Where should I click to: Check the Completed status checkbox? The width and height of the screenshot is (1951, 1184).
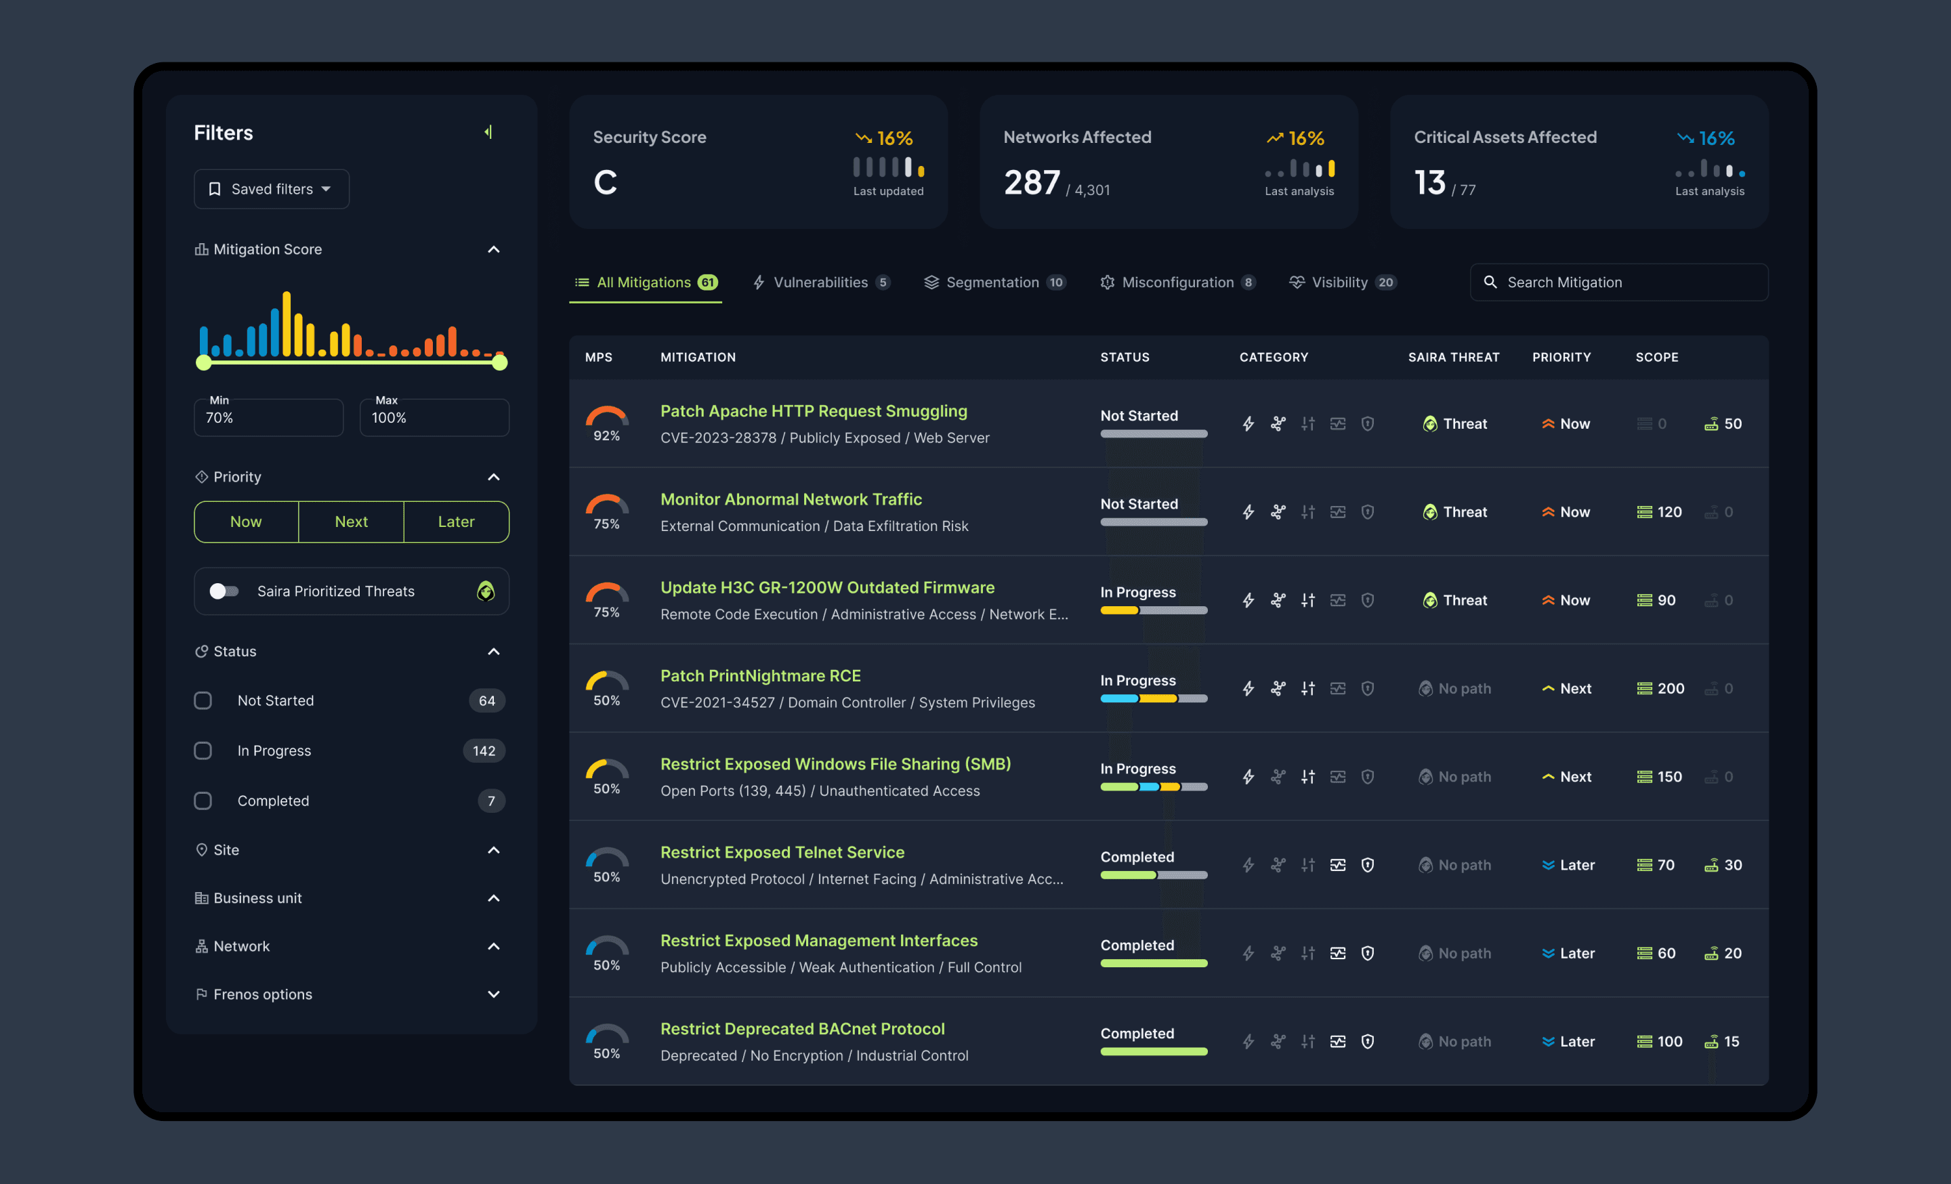click(203, 801)
